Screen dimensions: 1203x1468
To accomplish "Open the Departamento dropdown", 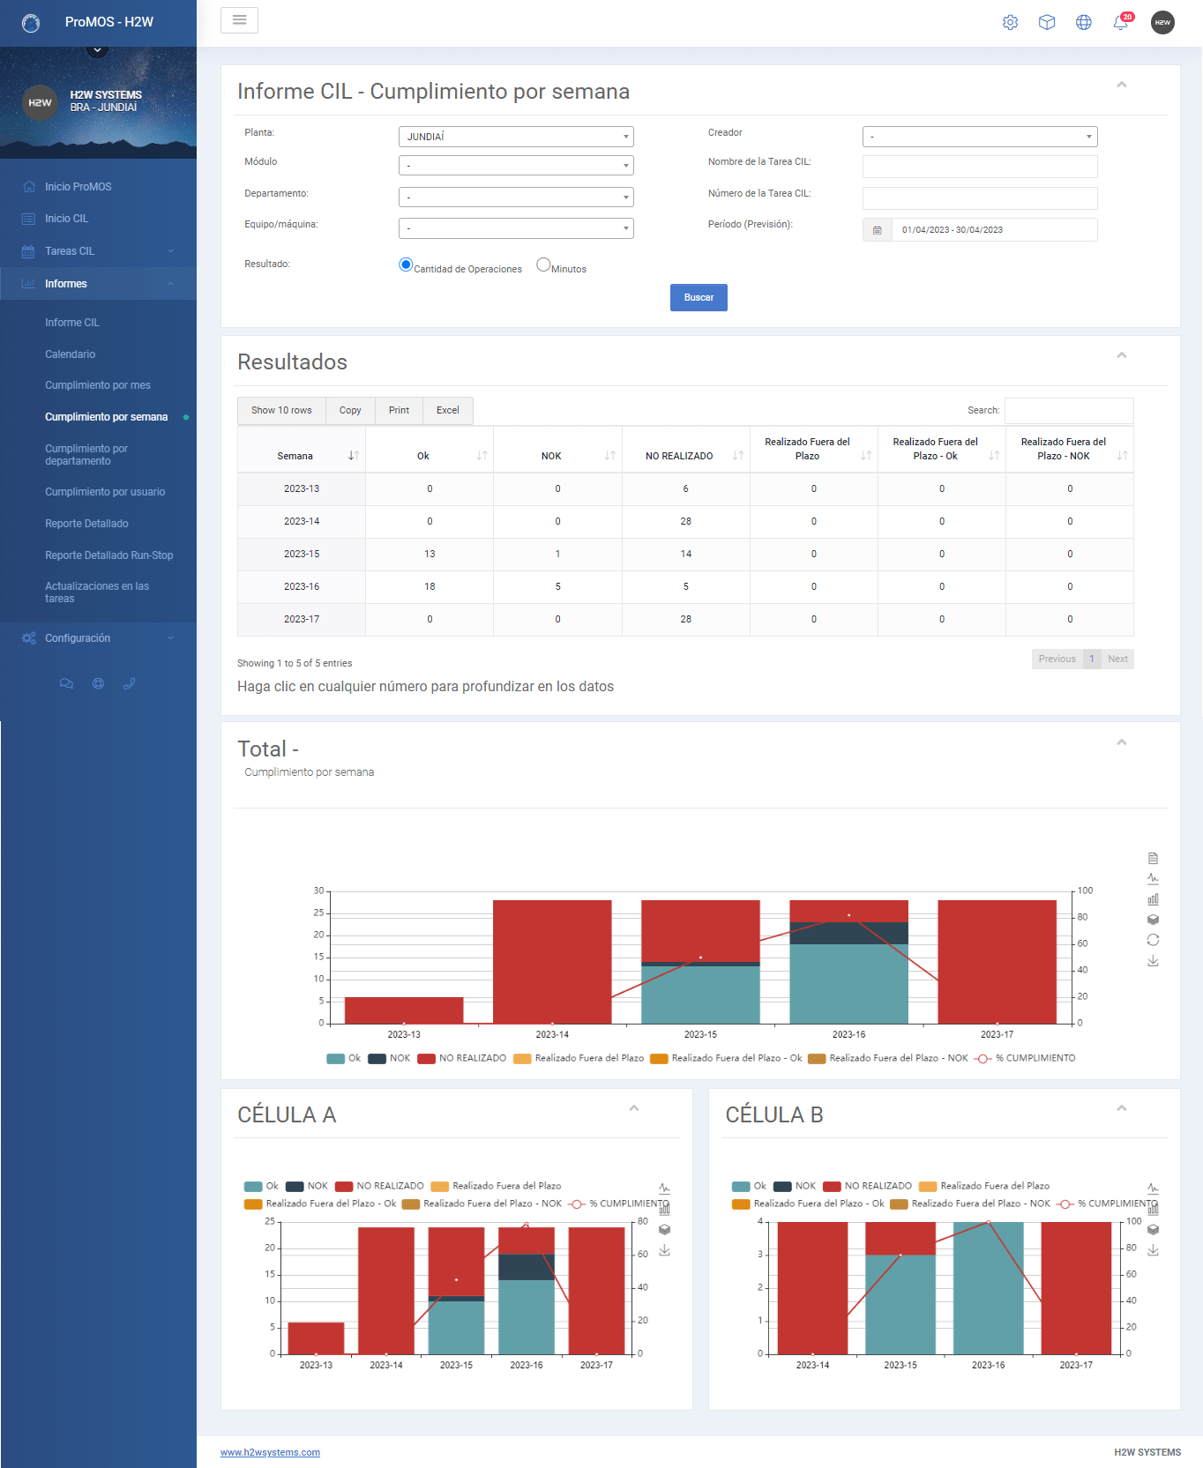I will [516, 197].
